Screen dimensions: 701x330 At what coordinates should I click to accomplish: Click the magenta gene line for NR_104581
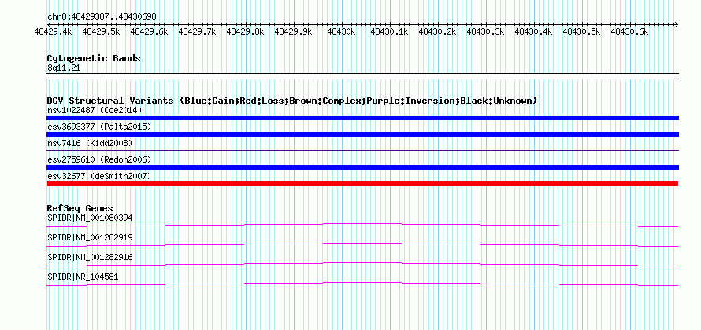[x=362, y=284]
